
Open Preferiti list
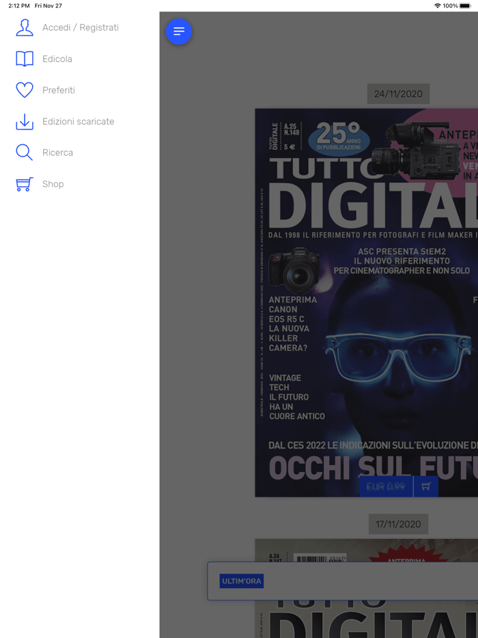(59, 90)
